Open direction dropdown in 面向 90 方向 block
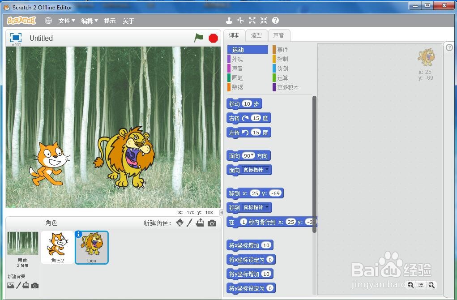 click(253, 155)
